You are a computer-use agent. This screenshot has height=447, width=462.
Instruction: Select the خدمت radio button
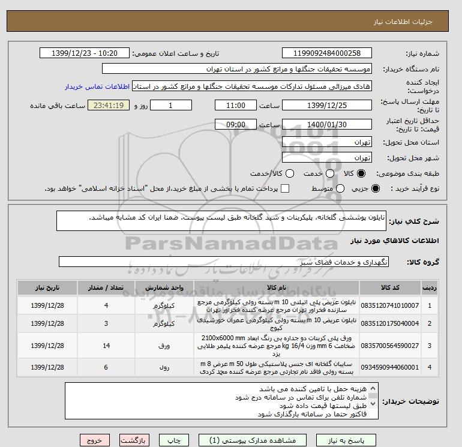point(330,173)
